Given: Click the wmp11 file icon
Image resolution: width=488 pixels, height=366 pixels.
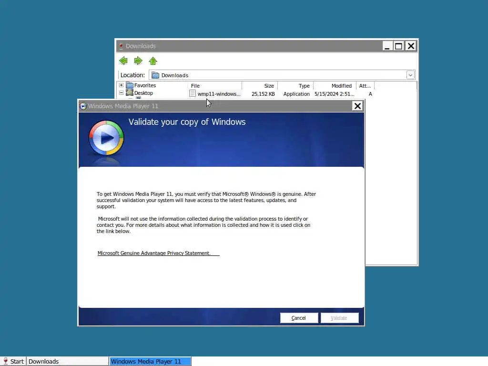Looking at the screenshot, I should 193,93.
